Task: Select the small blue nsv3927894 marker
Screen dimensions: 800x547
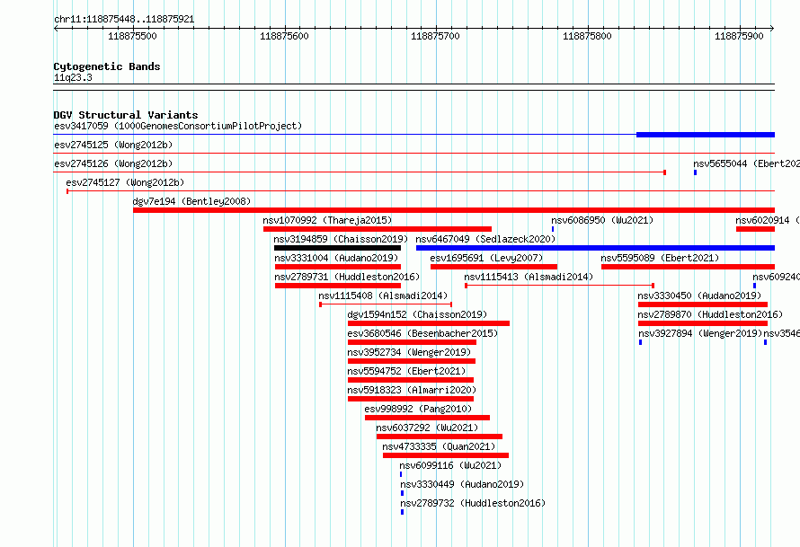Action: coord(640,342)
